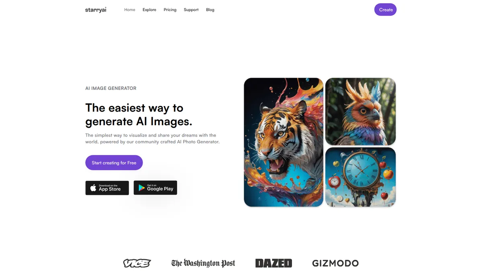
Task: Open the colorful tiger image
Action: [284, 142]
